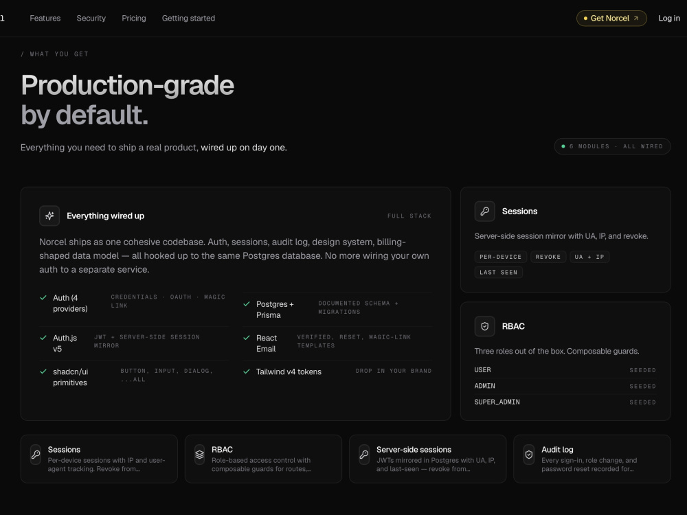Click the FULL STACK label

click(x=409, y=216)
